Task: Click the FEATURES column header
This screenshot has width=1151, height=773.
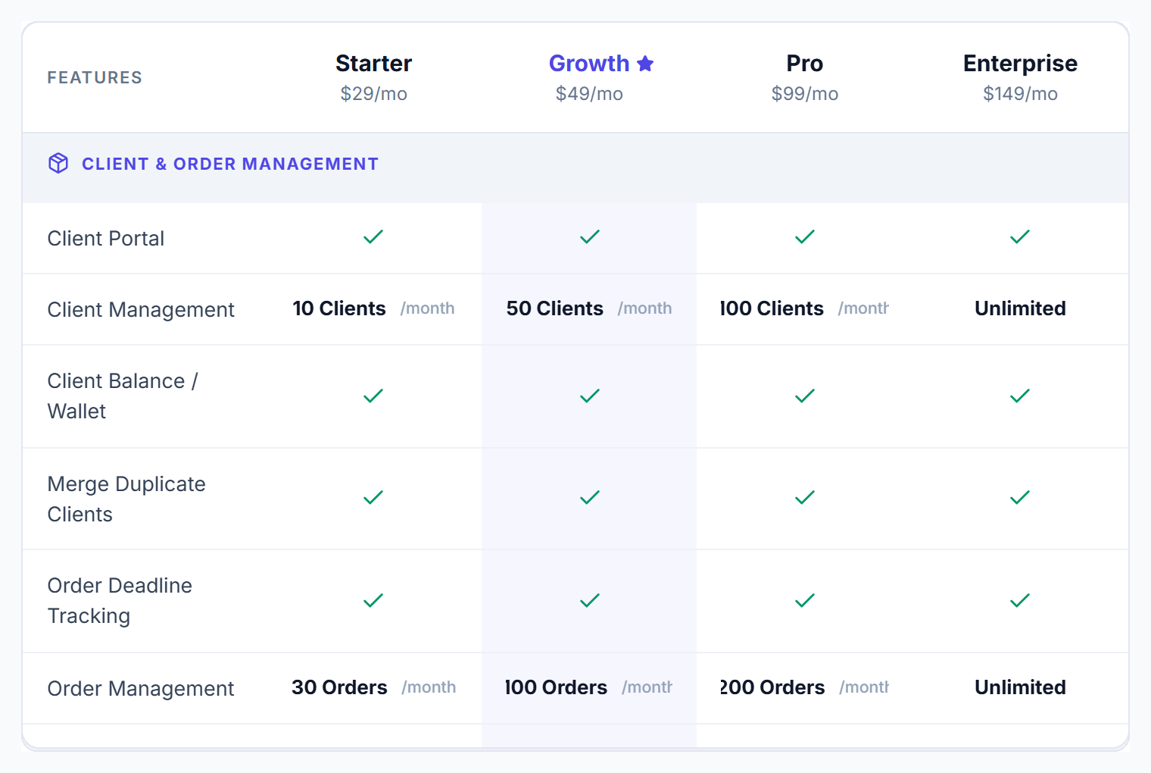Action: pos(95,77)
